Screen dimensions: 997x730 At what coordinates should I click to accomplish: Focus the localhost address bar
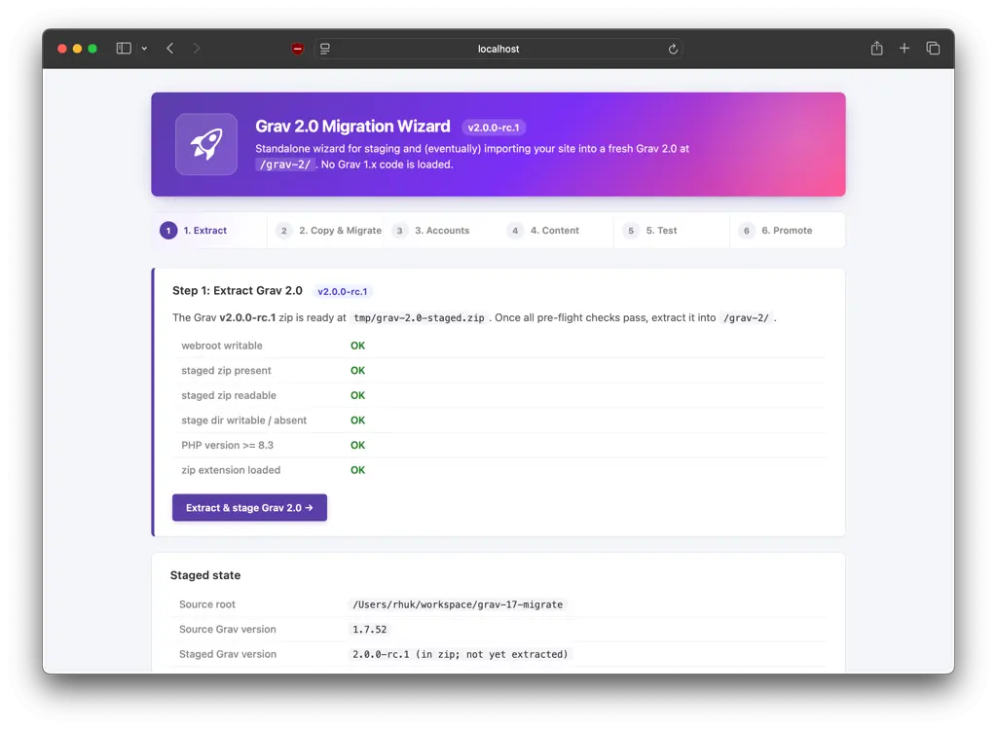[498, 49]
